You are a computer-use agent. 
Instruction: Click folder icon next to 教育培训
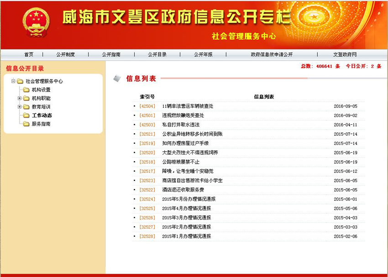(26, 107)
